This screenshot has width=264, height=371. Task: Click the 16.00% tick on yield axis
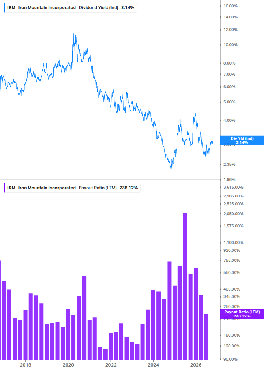230,6
